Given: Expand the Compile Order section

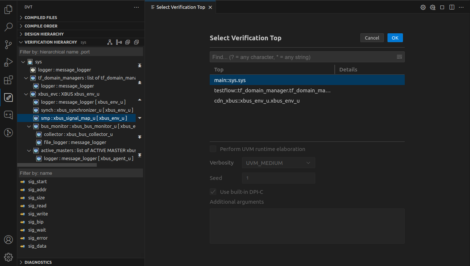Looking at the screenshot, I should pyautogui.click(x=81, y=26).
